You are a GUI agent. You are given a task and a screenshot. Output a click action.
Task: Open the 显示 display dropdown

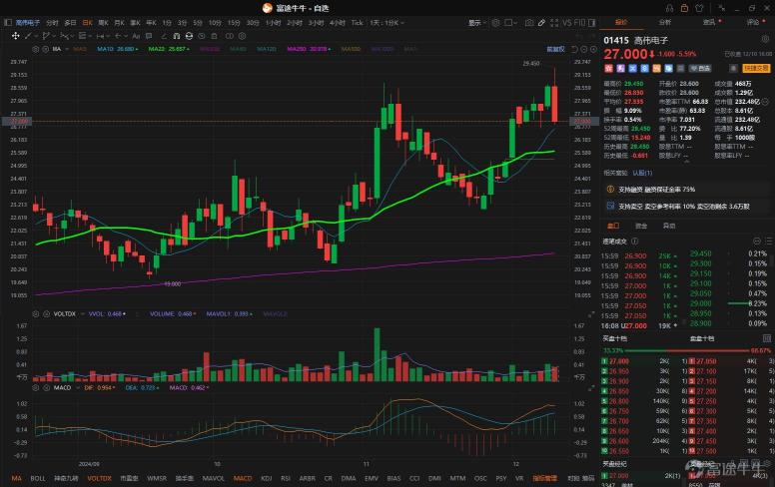click(x=476, y=21)
